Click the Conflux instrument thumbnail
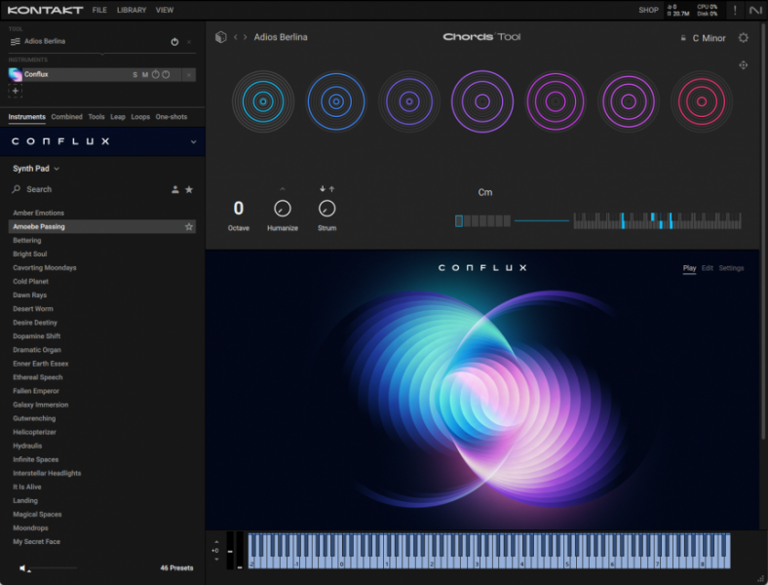The image size is (768, 585). click(16, 74)
